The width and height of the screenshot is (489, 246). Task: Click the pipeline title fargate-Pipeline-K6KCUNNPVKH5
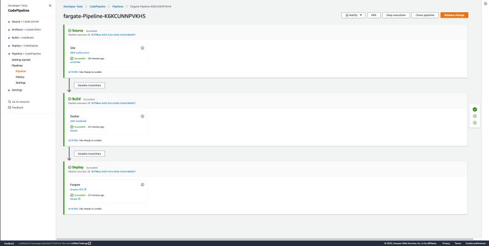coord(105,17)
